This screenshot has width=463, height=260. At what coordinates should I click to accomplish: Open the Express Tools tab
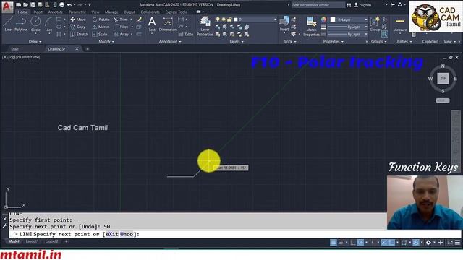tap(176, 12)
